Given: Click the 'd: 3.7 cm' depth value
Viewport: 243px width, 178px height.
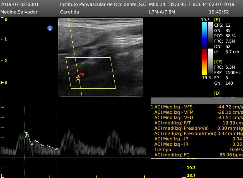Looking at the screenshot, I should 227,52.
